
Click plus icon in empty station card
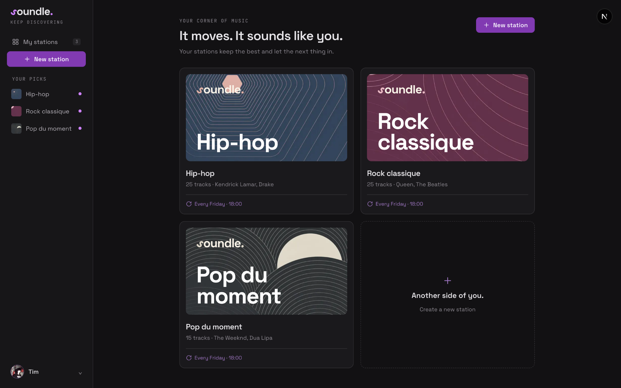[448, 281]
